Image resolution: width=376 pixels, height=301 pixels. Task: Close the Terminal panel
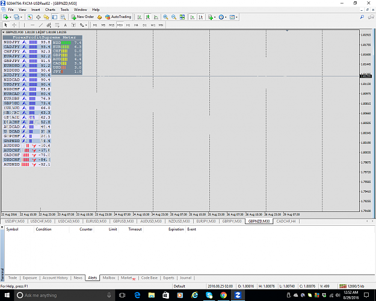click(x=2, y=227)
